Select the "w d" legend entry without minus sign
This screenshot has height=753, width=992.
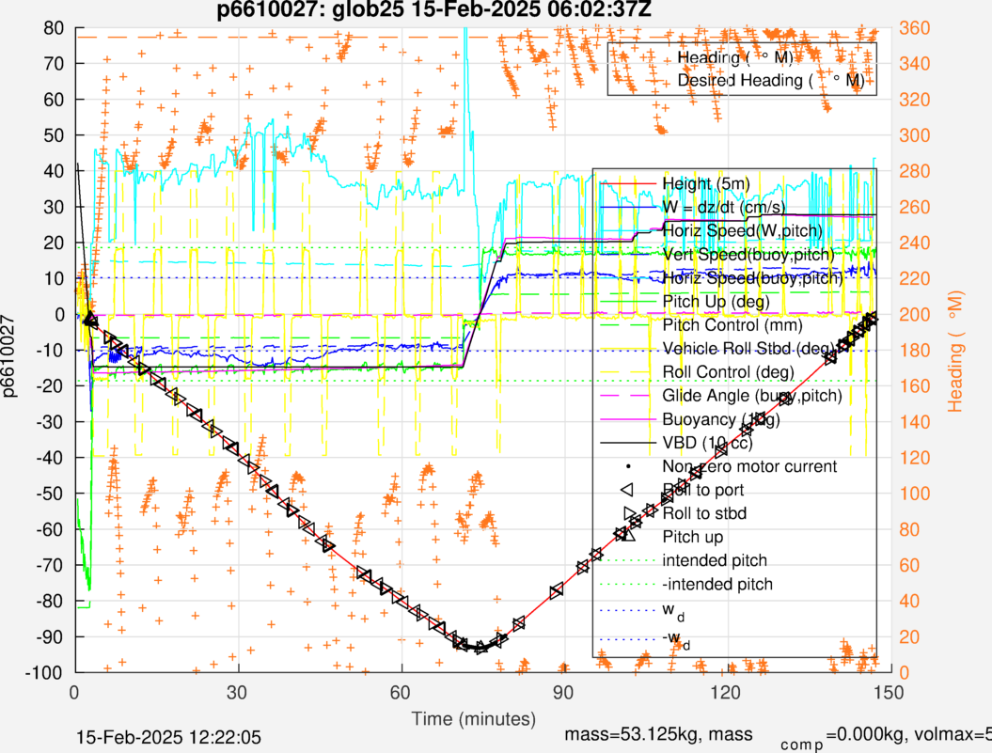point(673,611)
